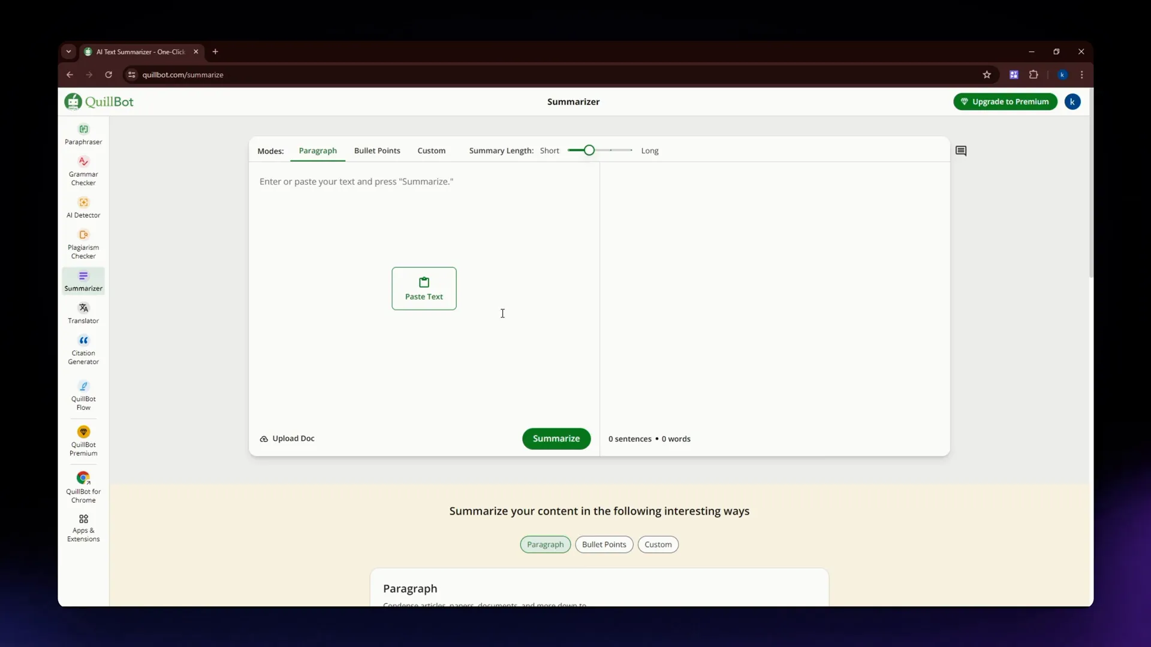Set summary length toward Long end
The height and width of the screenshot is (647, 1151).
tap(631, 150)
